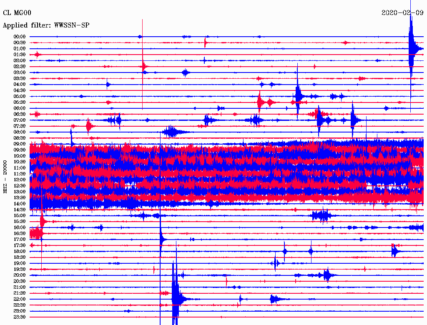Image resolution: width=427 pixels, height=325 pixels.
Task: Click the 17:00 time label
Action: pyautogui.click(x=20, y=240)
